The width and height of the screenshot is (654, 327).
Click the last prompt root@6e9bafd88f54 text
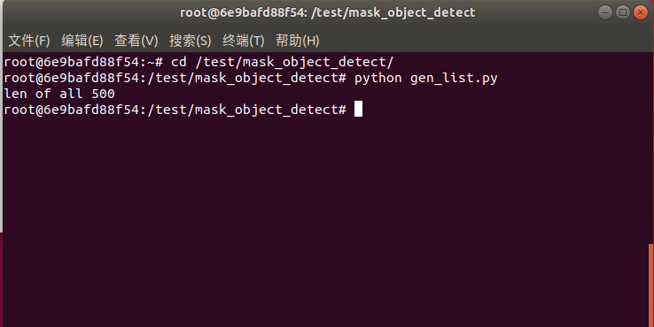tap(71, 110)
